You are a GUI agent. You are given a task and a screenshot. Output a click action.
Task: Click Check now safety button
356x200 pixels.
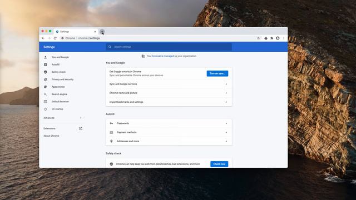coord(219,164)
